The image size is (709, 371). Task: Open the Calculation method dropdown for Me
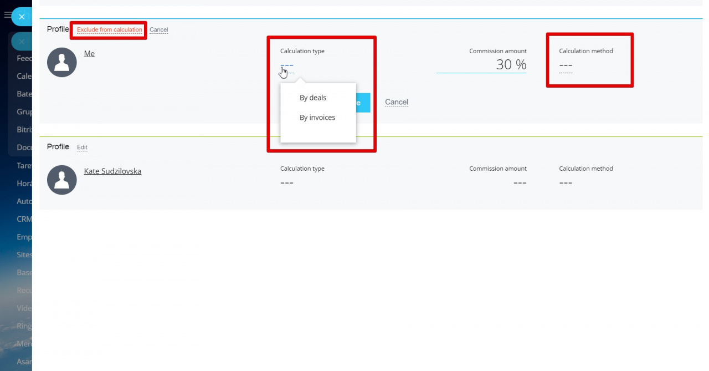point(566,66)
